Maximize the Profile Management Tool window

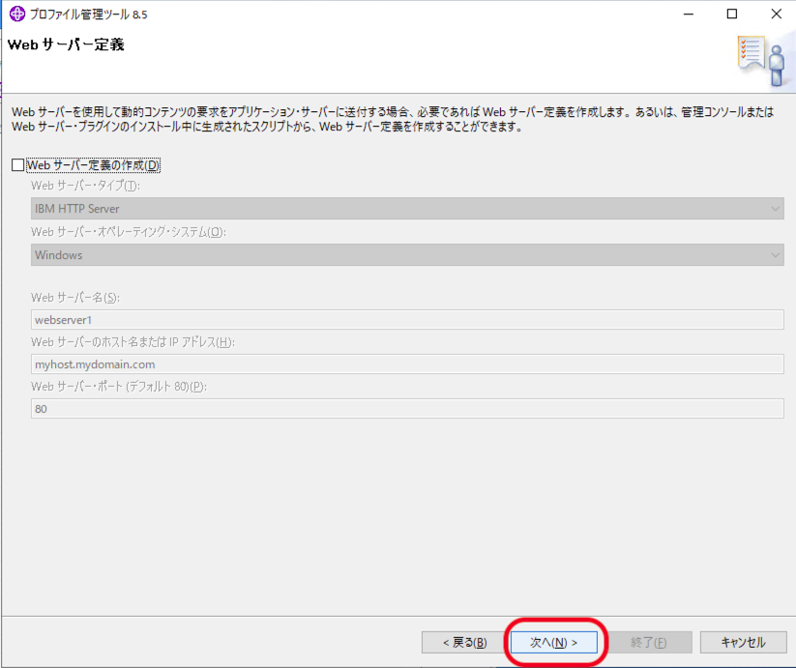(x=732, y=15)
